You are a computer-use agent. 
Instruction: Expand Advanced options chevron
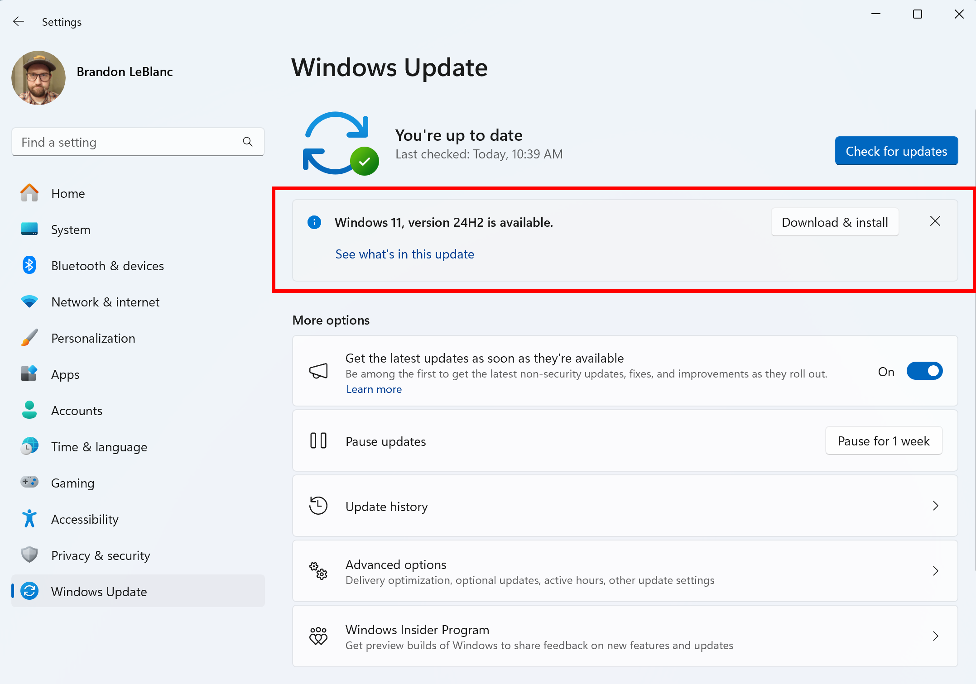click(935, 571)
